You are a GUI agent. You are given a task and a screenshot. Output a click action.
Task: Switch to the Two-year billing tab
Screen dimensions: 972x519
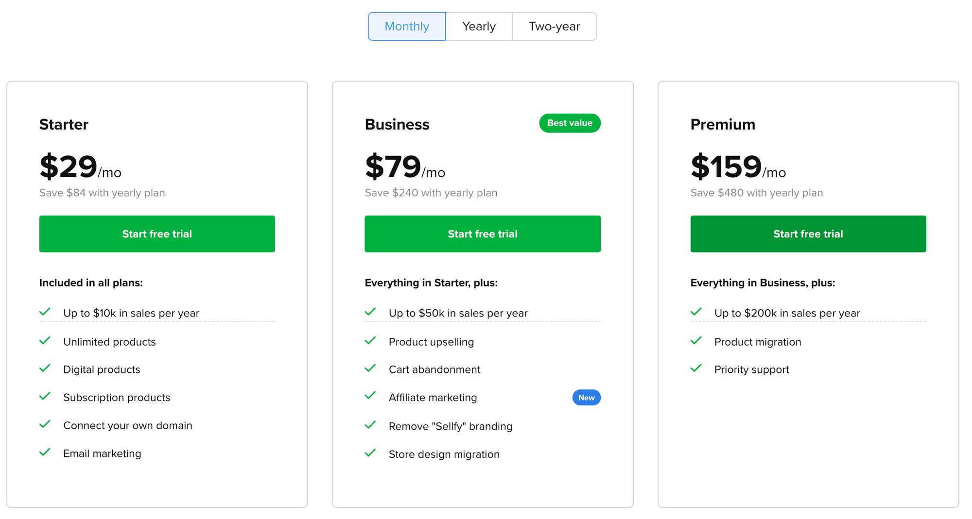554,26
